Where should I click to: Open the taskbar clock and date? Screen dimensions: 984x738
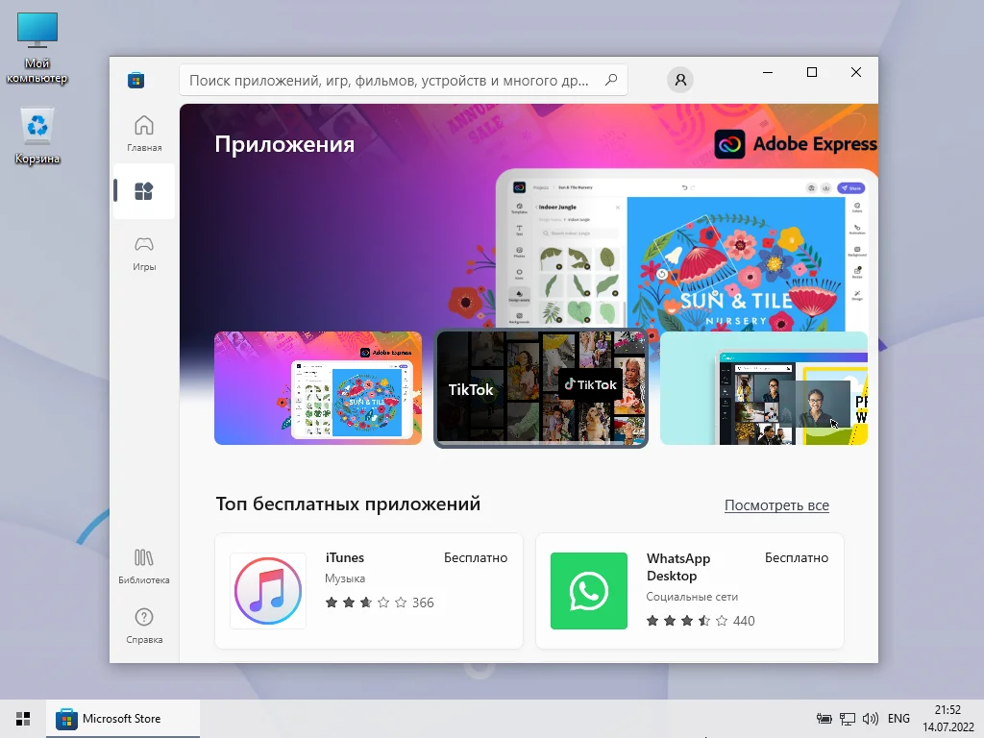pyautogui.click(x=947, y=719)
